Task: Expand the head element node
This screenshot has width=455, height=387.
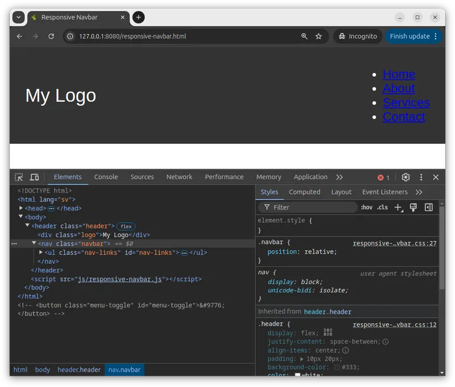Action: point(21,209)
